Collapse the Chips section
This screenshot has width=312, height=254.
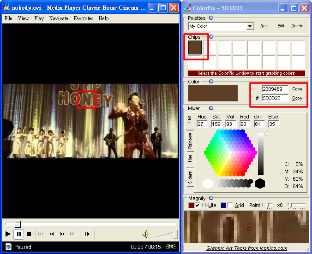pyautogui.click(x=211, y=37)
